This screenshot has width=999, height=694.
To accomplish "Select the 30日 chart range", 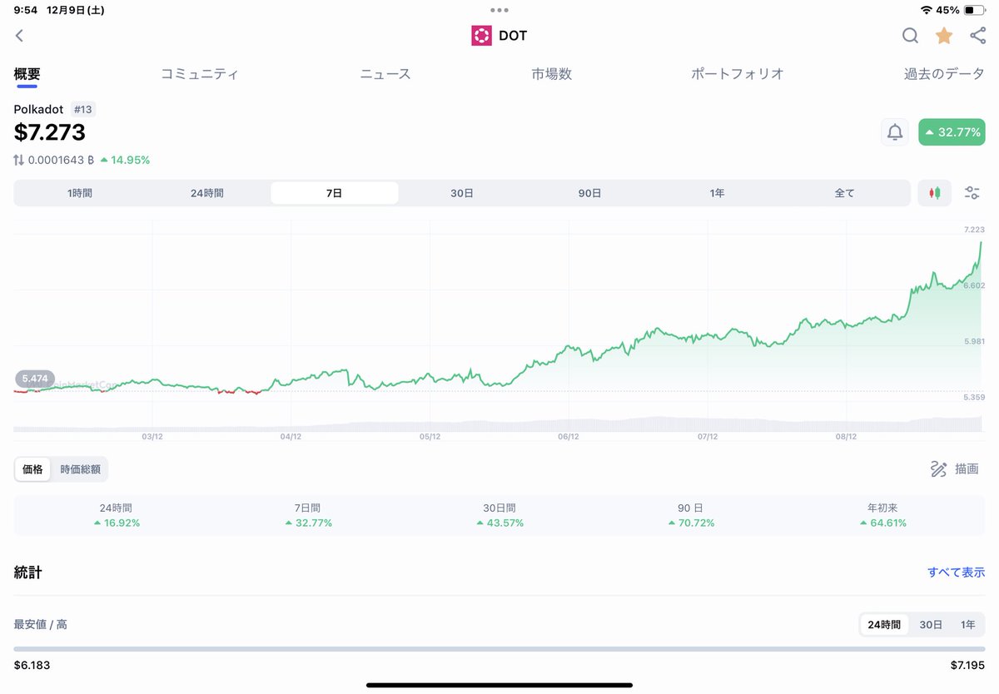I will click(x=462, y=193).
